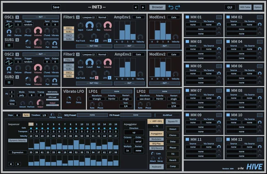This screenshot has width=267, height=174.
Task: Click OSC1 solo S button
Action: point(17,17)
